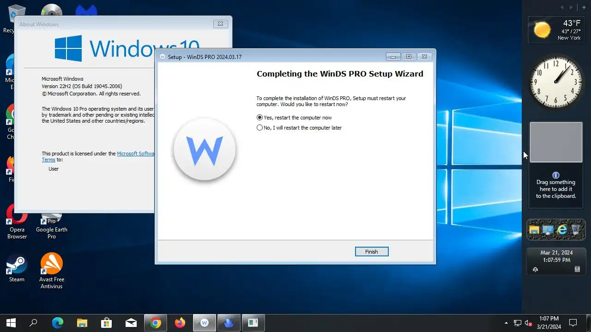This screenshot has width=591, height=332.
Task: Select 'No, I will restart the computer later'
Action: pos(299,128)
